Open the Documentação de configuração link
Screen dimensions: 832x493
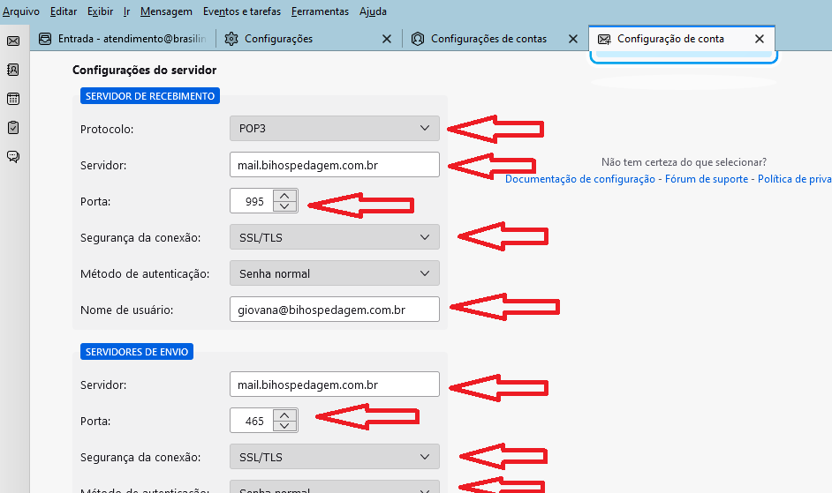[x=580, y=179]
